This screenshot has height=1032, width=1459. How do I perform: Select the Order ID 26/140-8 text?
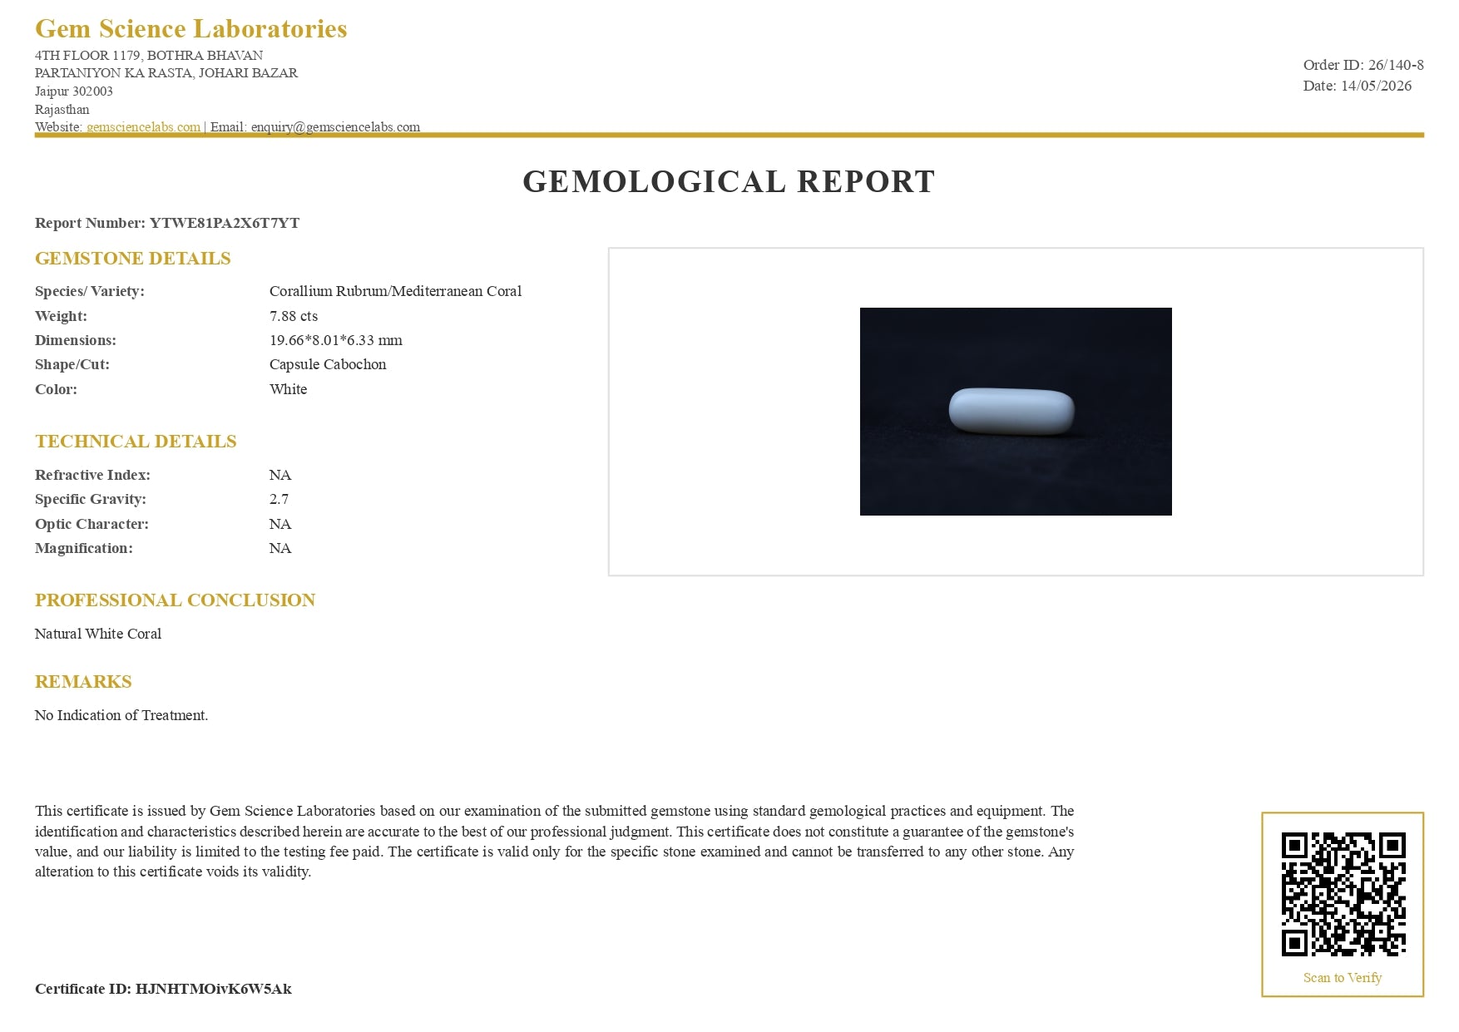point(1363,65)
